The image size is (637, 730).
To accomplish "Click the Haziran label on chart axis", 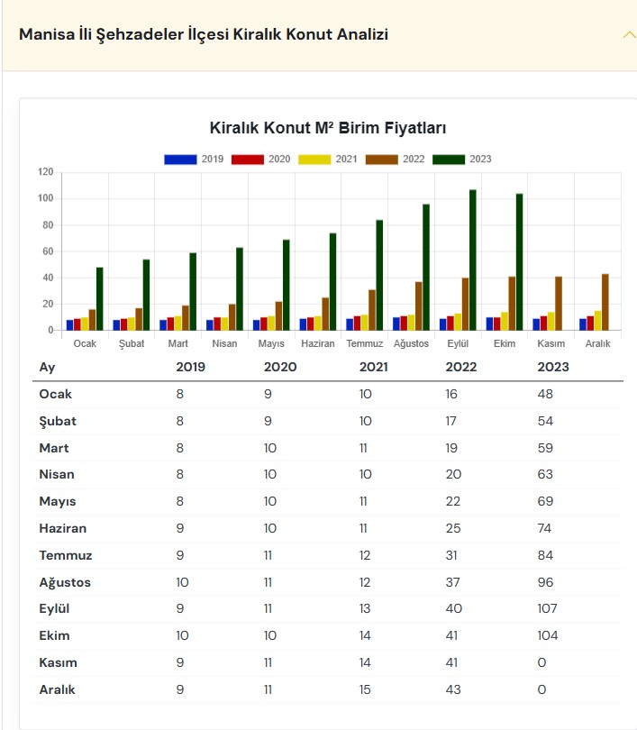I will click(318, 343).
